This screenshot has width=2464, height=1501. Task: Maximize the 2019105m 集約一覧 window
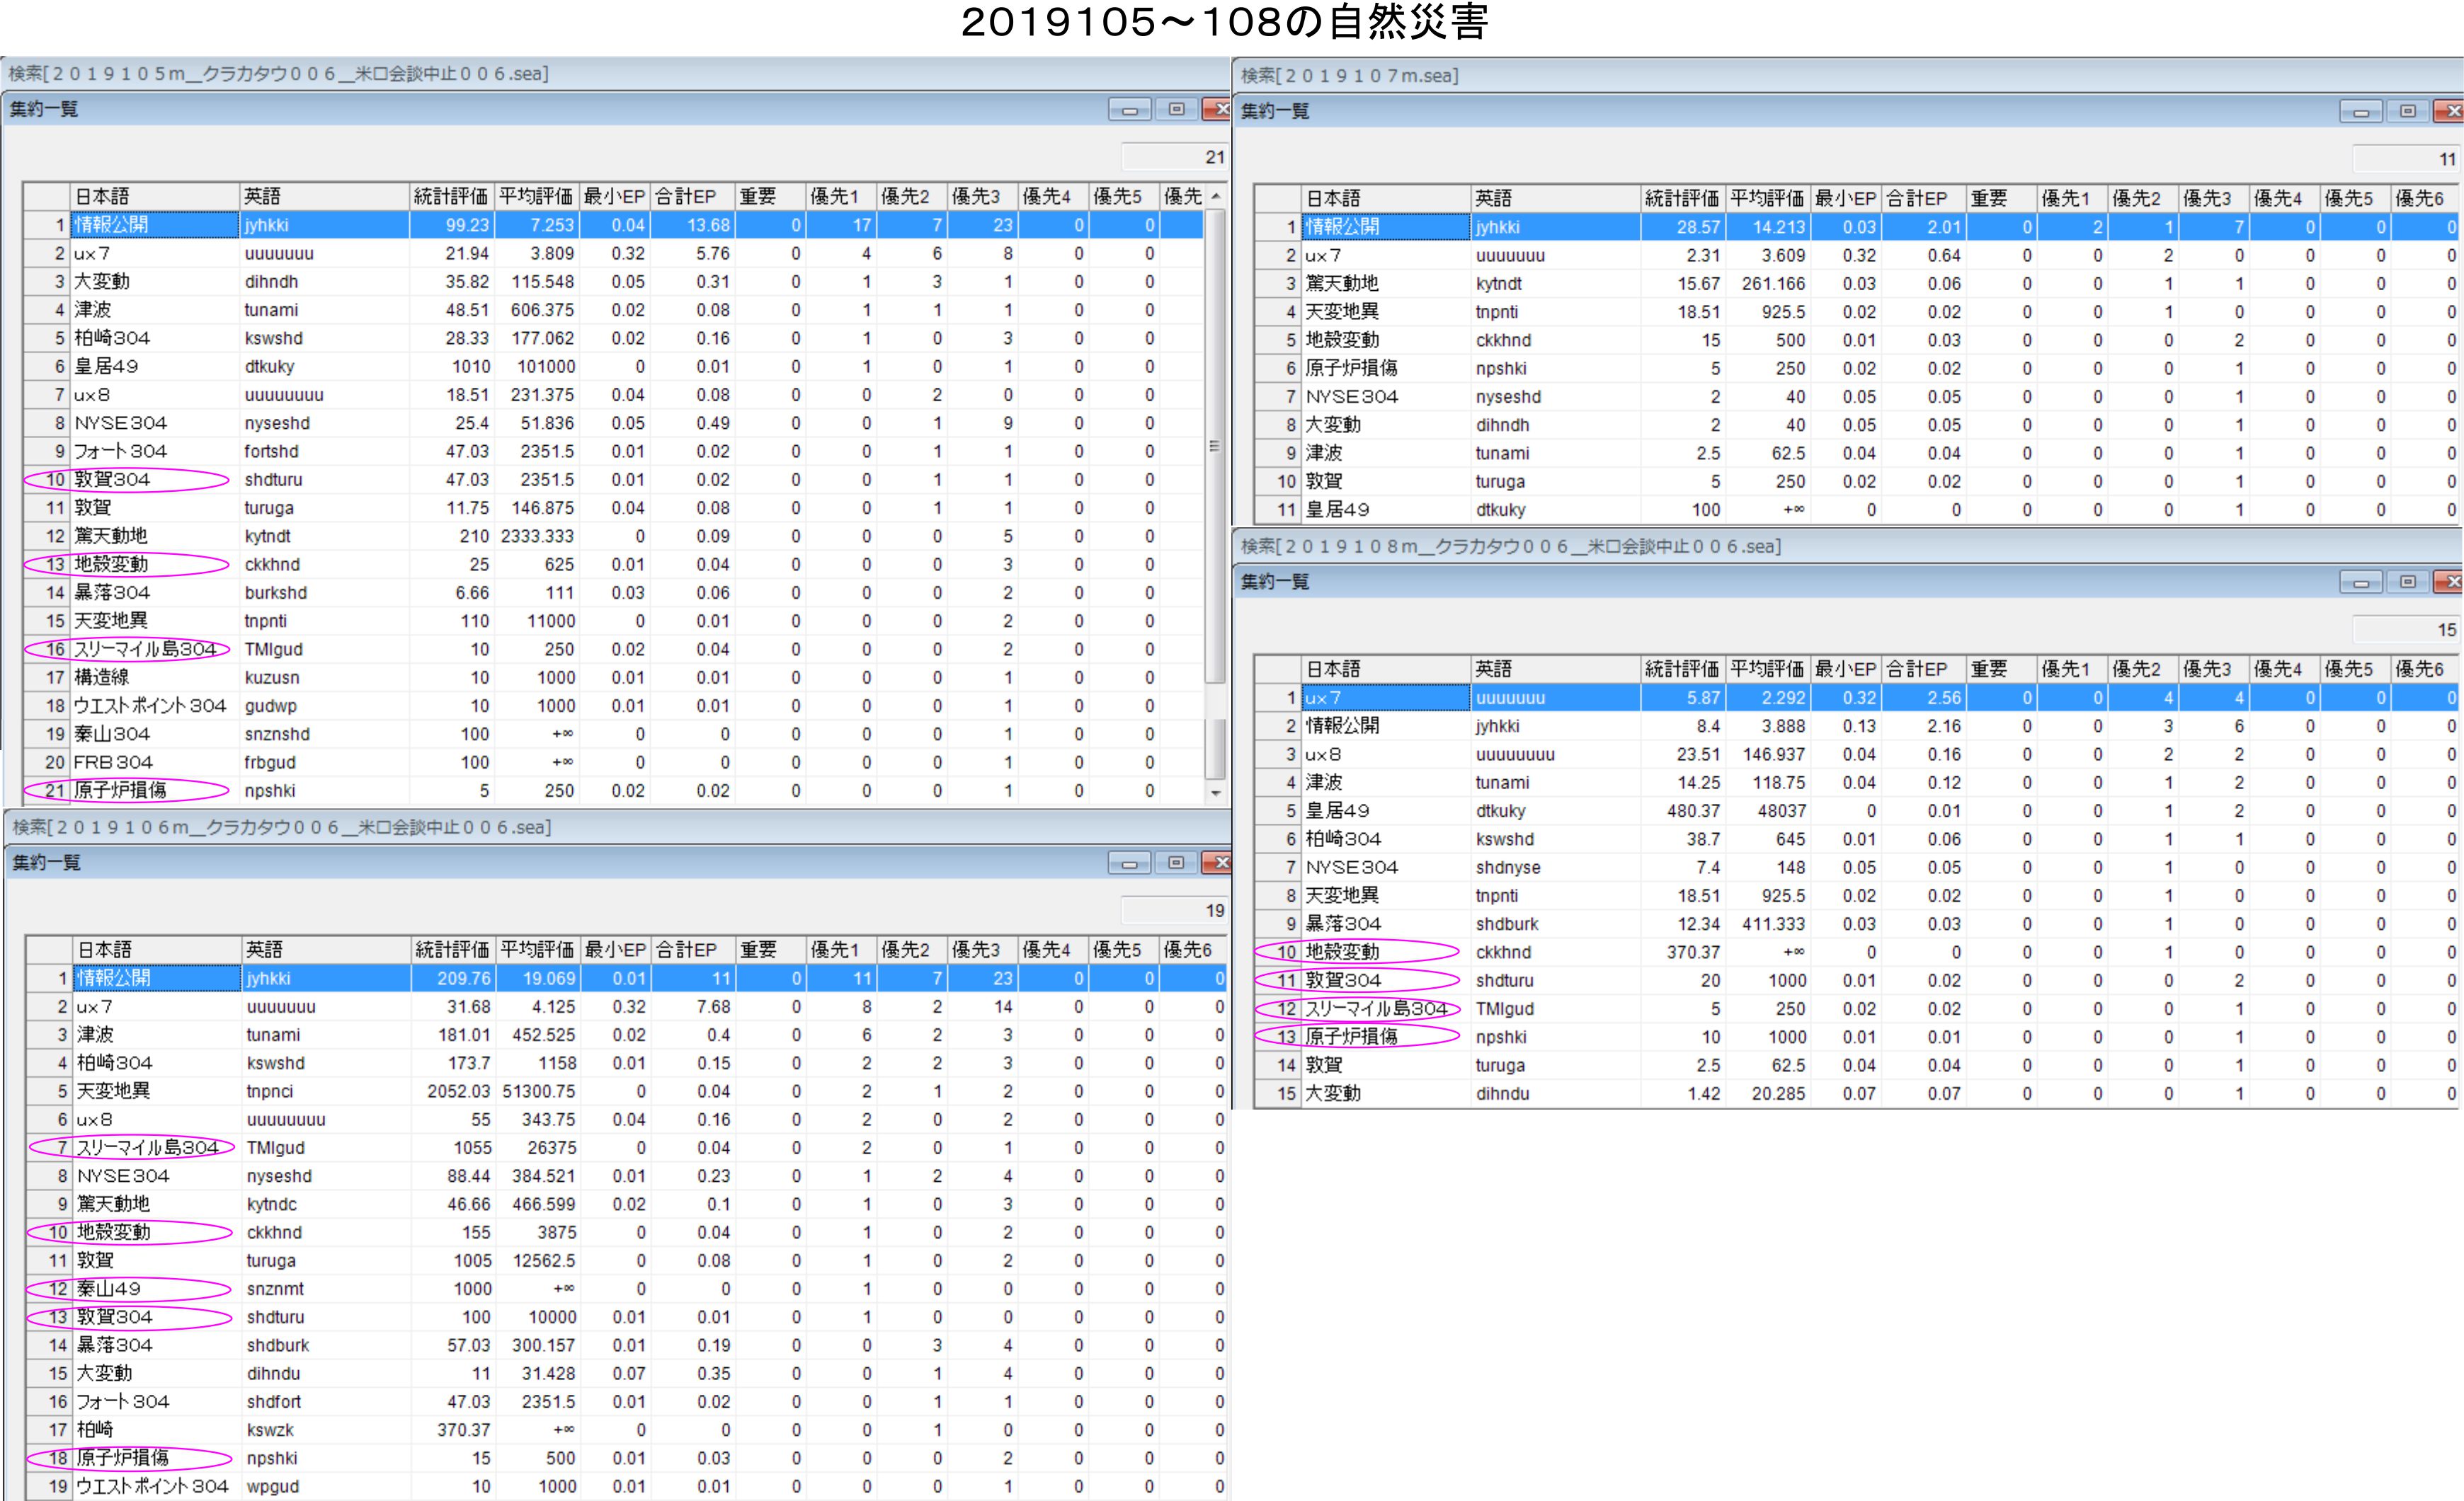click(1176, 110)
